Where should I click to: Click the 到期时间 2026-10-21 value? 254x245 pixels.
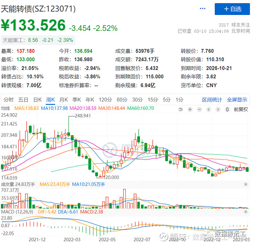(219, 68)
